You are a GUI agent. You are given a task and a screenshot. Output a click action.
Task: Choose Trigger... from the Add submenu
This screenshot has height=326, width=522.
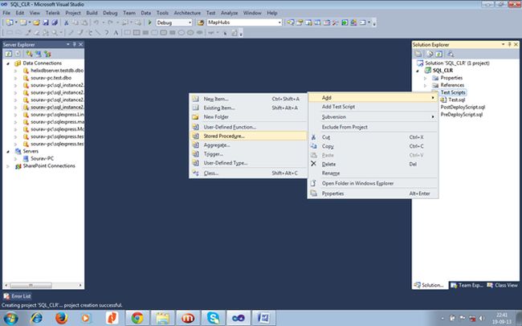(x=248, y=154)
